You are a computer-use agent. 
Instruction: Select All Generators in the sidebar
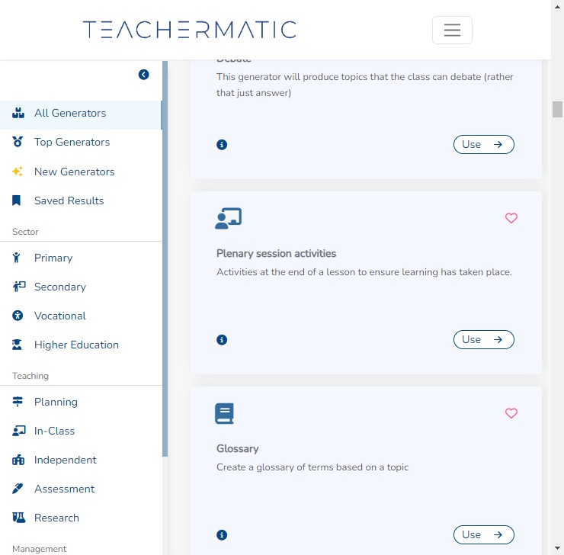[x=81, y=113]
